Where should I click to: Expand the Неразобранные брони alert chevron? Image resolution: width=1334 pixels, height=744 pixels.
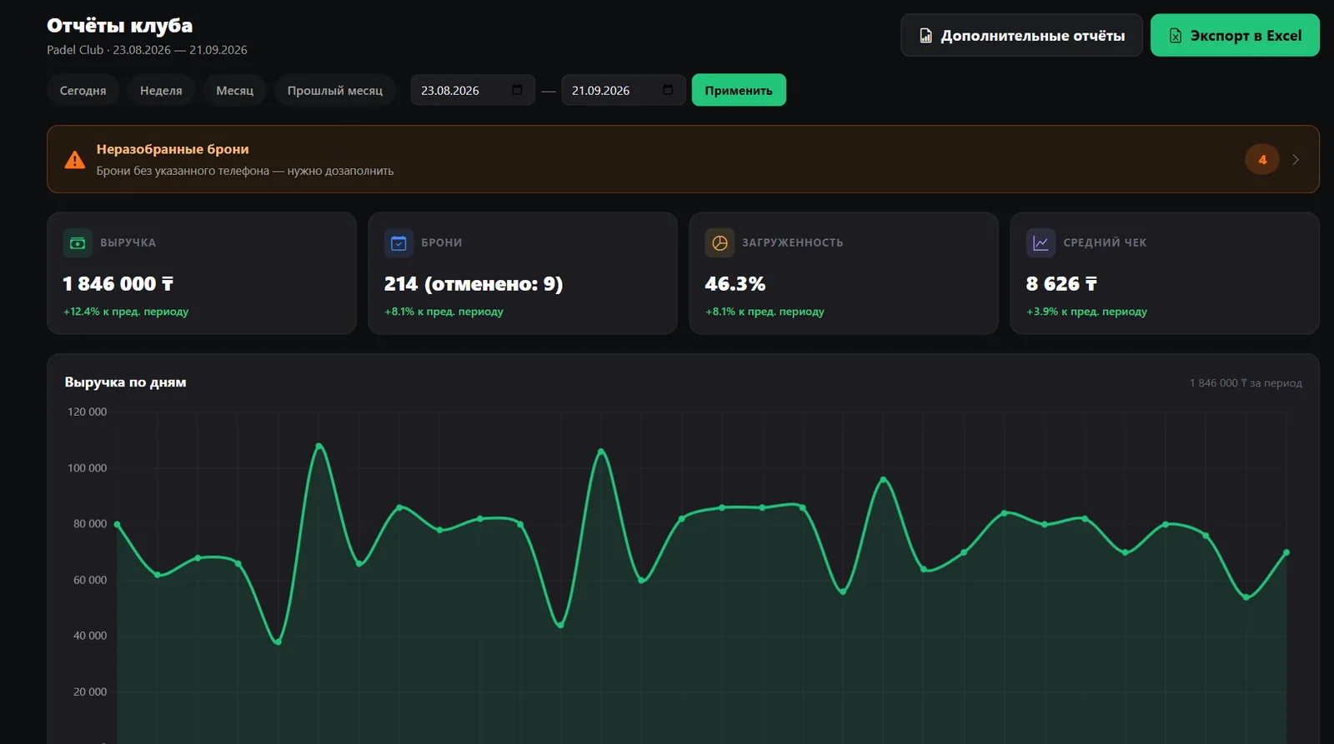[1296, 160]
